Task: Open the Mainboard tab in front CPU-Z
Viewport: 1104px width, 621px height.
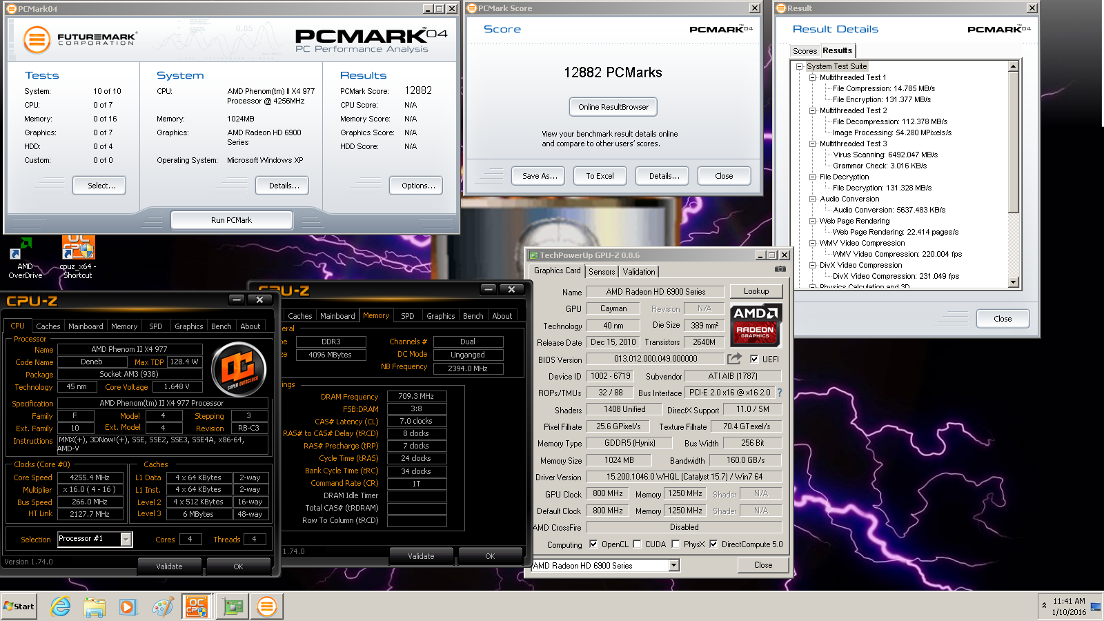Action: 86,326
